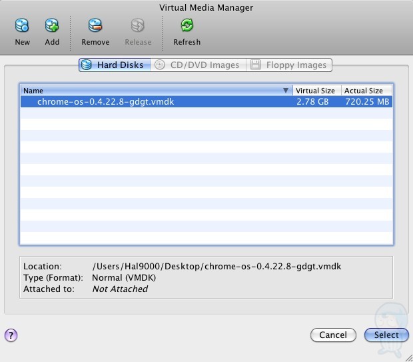The image size is (413, 362).
Task: Sort by the Virtual Size column header
Action: (x=316, y=91)
